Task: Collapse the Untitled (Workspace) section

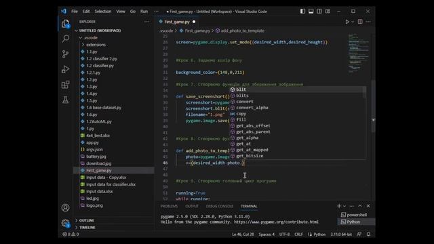Action: point(100,30)
